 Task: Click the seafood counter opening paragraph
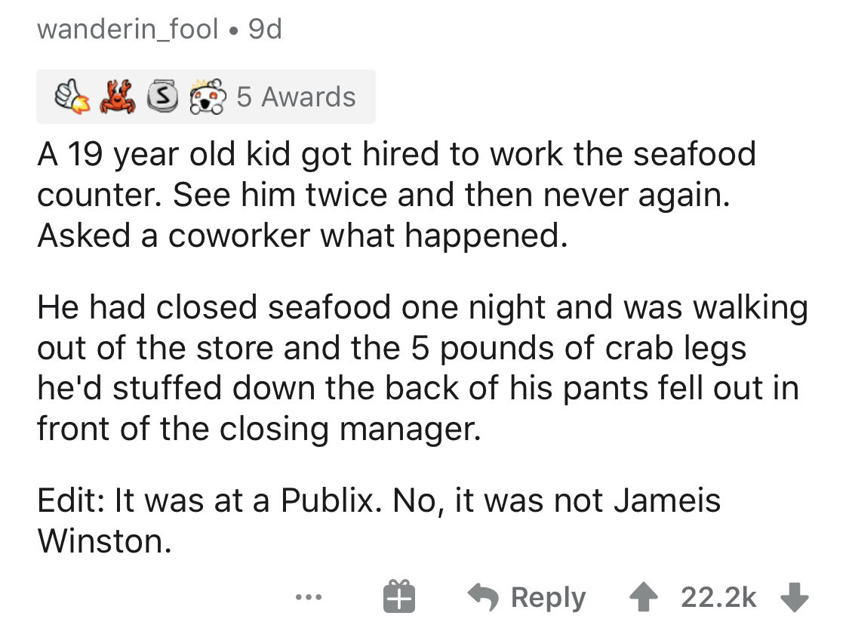[396, 196]
